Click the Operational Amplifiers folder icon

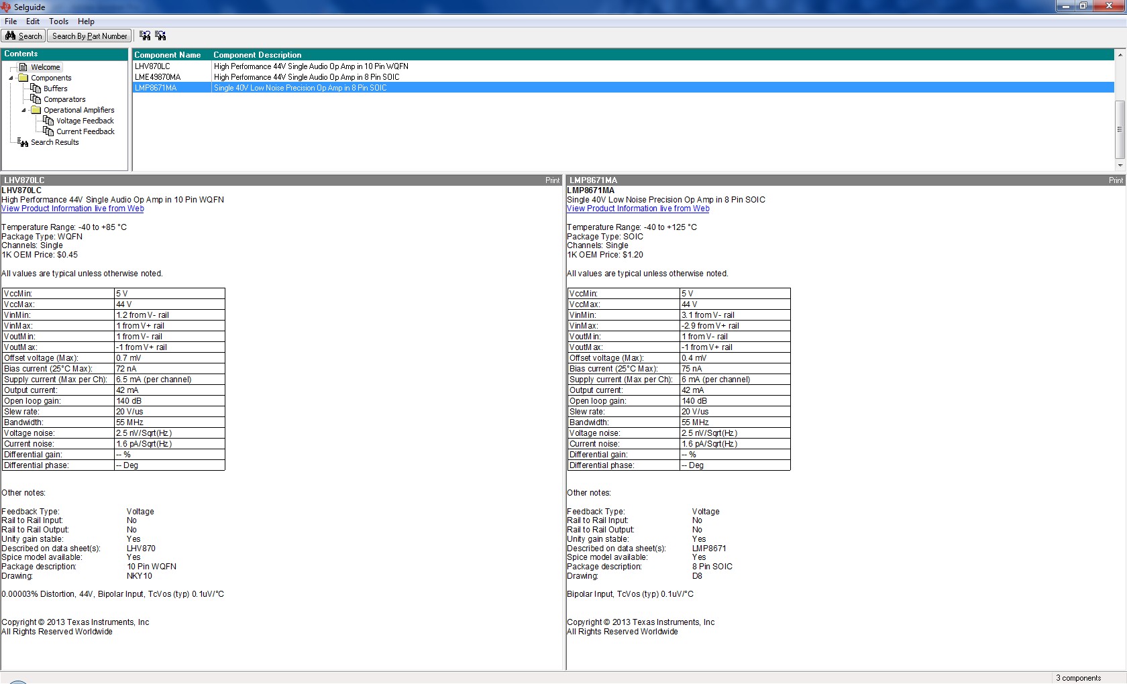[x=36, y=110]
